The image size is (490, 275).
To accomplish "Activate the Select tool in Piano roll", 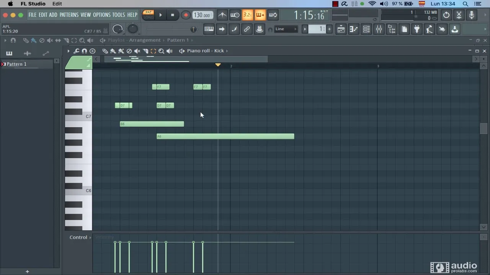I will pos(154,51).
